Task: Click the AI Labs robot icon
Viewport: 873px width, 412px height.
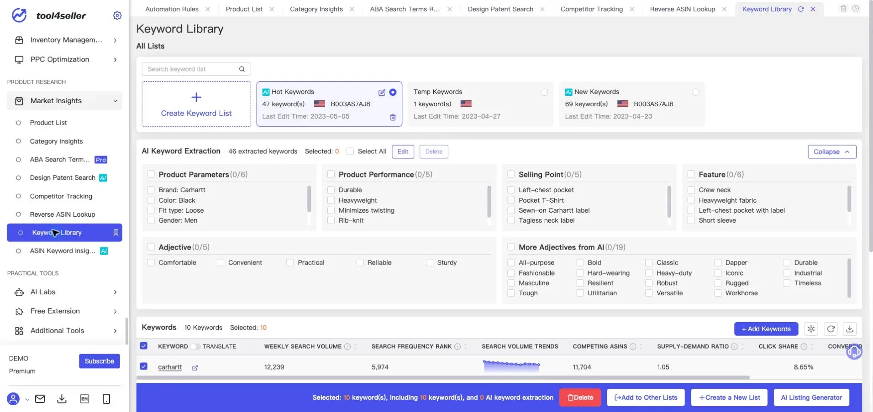Action: (x=19, y=292)
